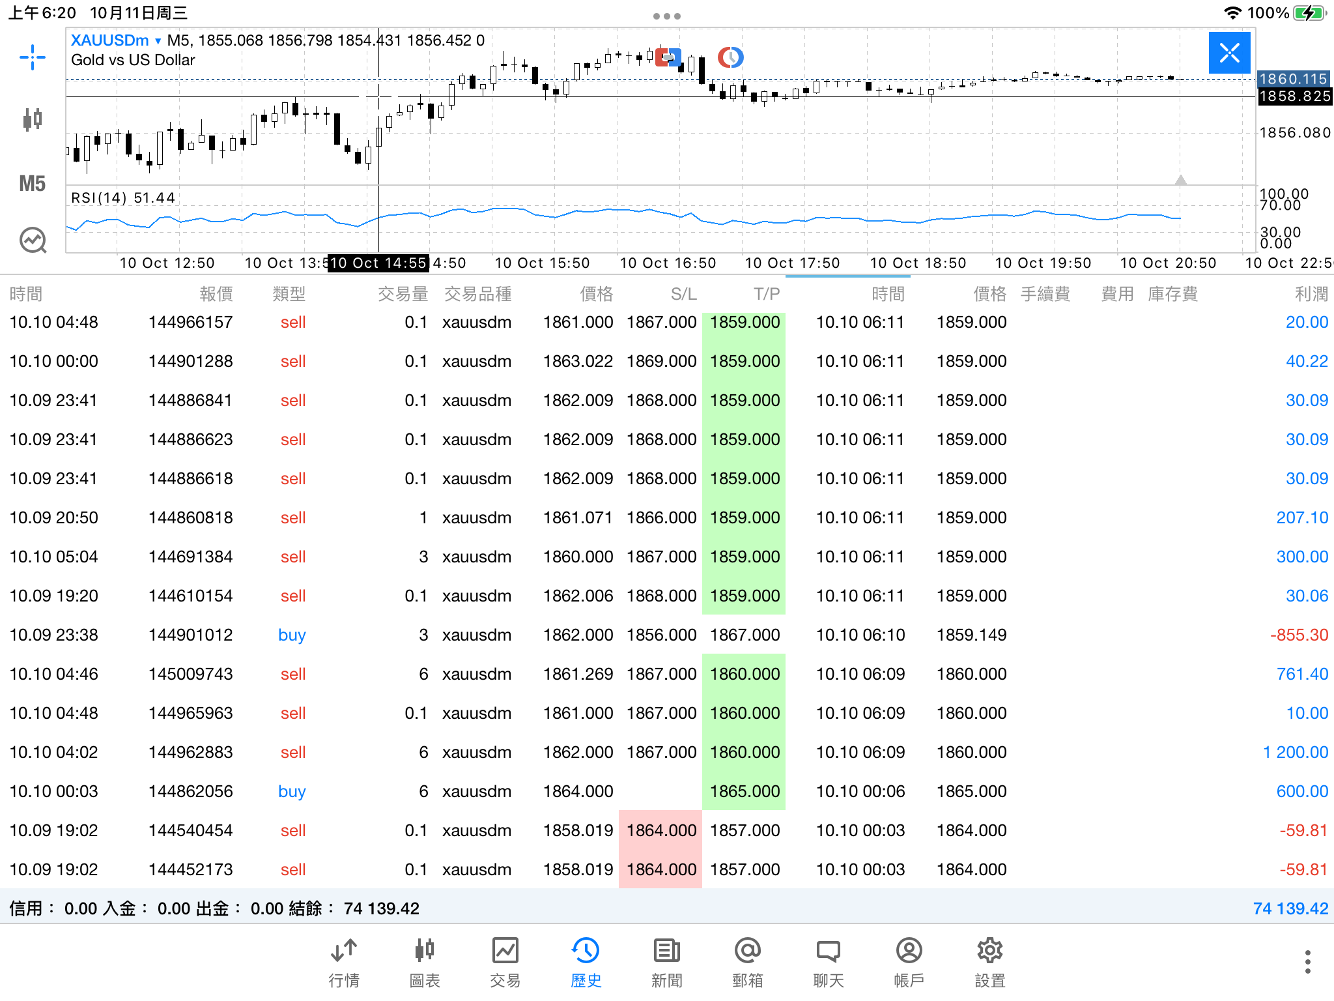Select order 144901288 row
Screen dimensions: 1334x1001
pos(667,361)
